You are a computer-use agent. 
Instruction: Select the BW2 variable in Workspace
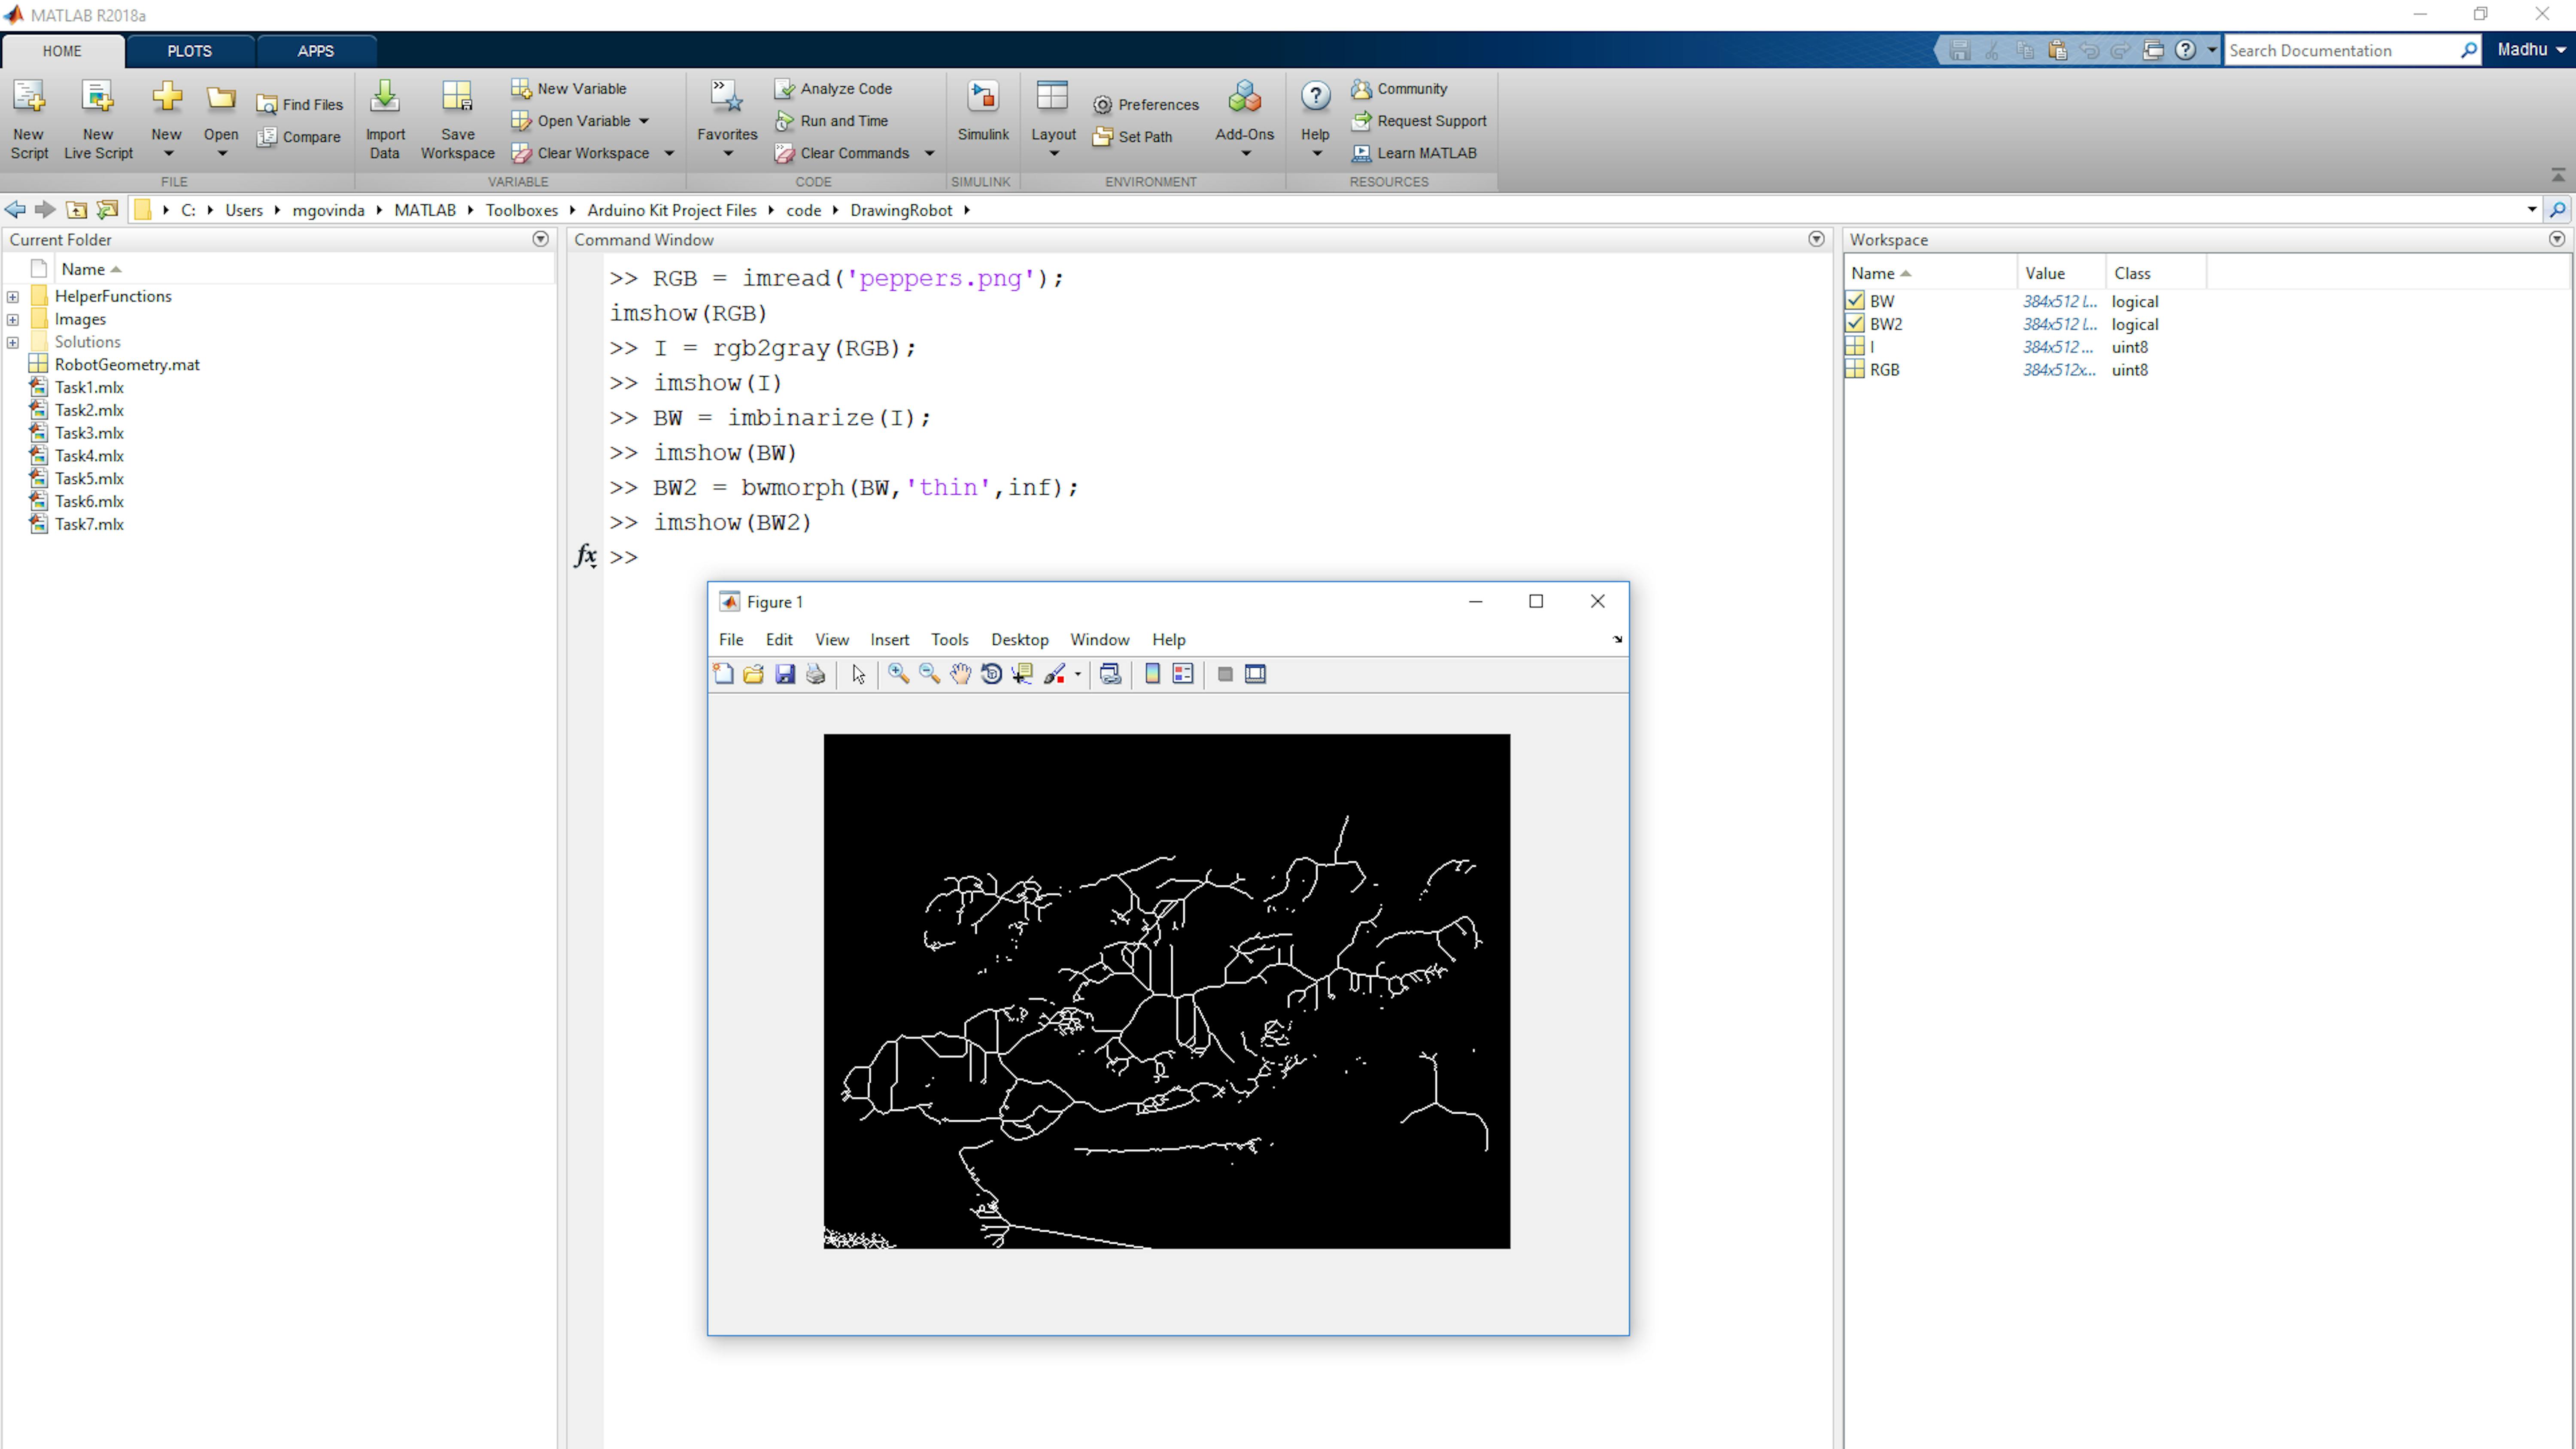pyautogui.click(x=1886, y=325)
